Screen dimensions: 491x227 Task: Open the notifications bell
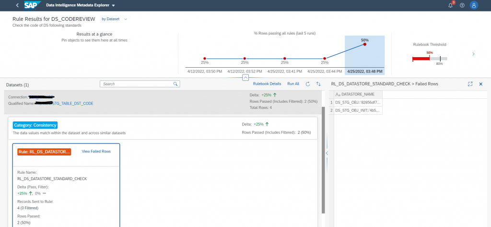click(x=451, y=5)
